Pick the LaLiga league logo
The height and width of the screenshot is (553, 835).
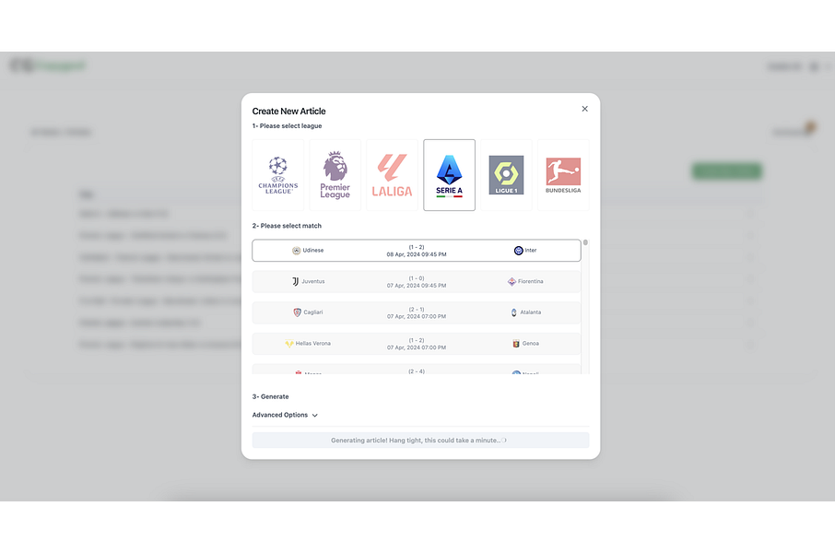[392, 175]
